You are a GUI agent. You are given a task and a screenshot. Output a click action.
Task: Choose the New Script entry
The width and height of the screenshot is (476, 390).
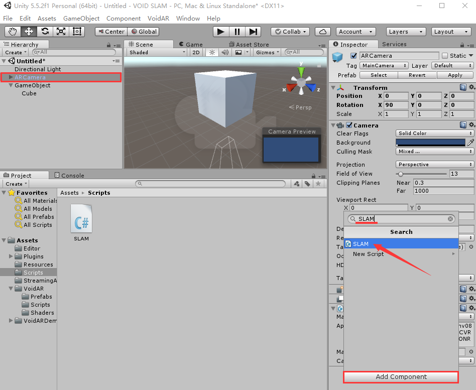coord(401,254)
